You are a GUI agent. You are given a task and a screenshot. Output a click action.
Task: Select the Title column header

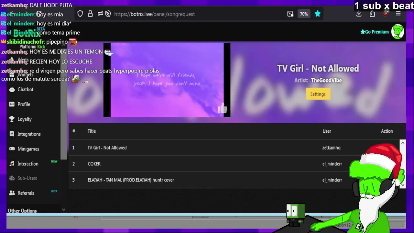coord(92,131)
